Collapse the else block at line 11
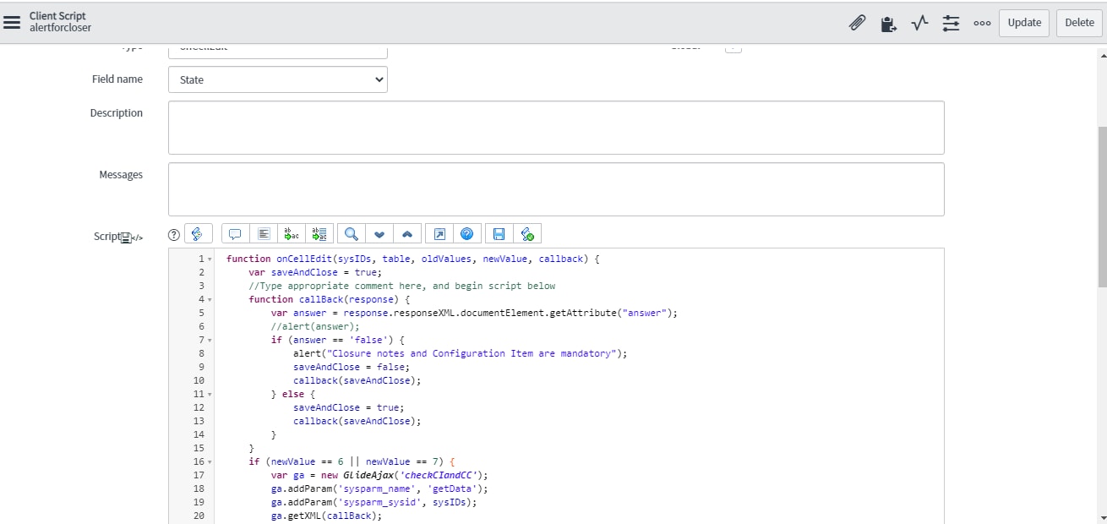Image resolution: width=1107 pixels, height=524 pixels. [210, 395]
